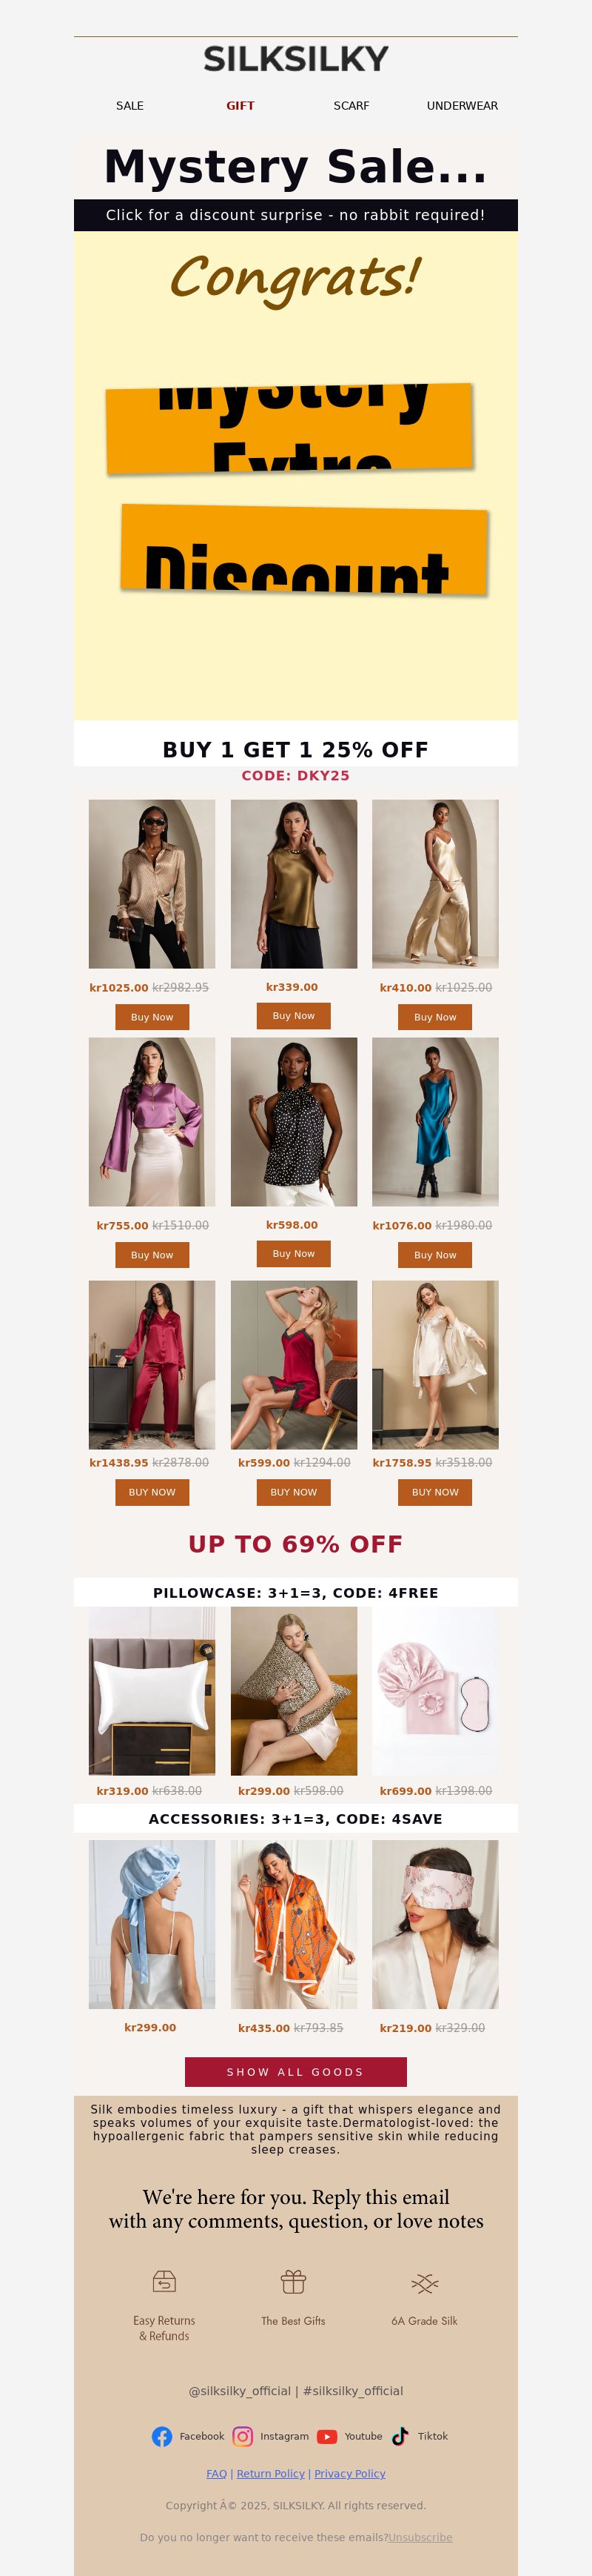This screenshot has height=2576, width=592.
Task: Click the 6A Grade Silk icon
Action: coord(424,2282)
